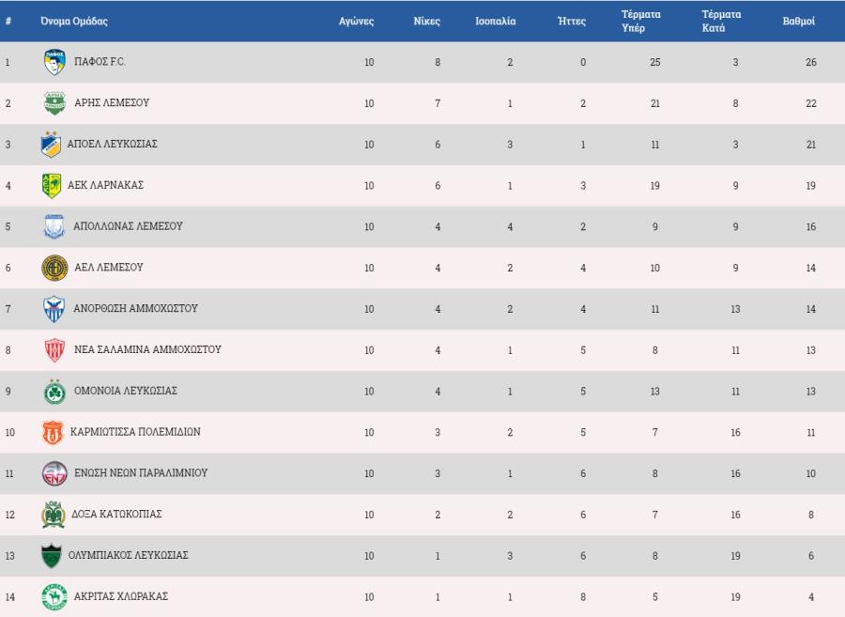Click ΑΡΗΣ ΛΕΜΕΣΟΥ wins value 7
The width and height of the screenshot is (845, 617).
[438, 103]
